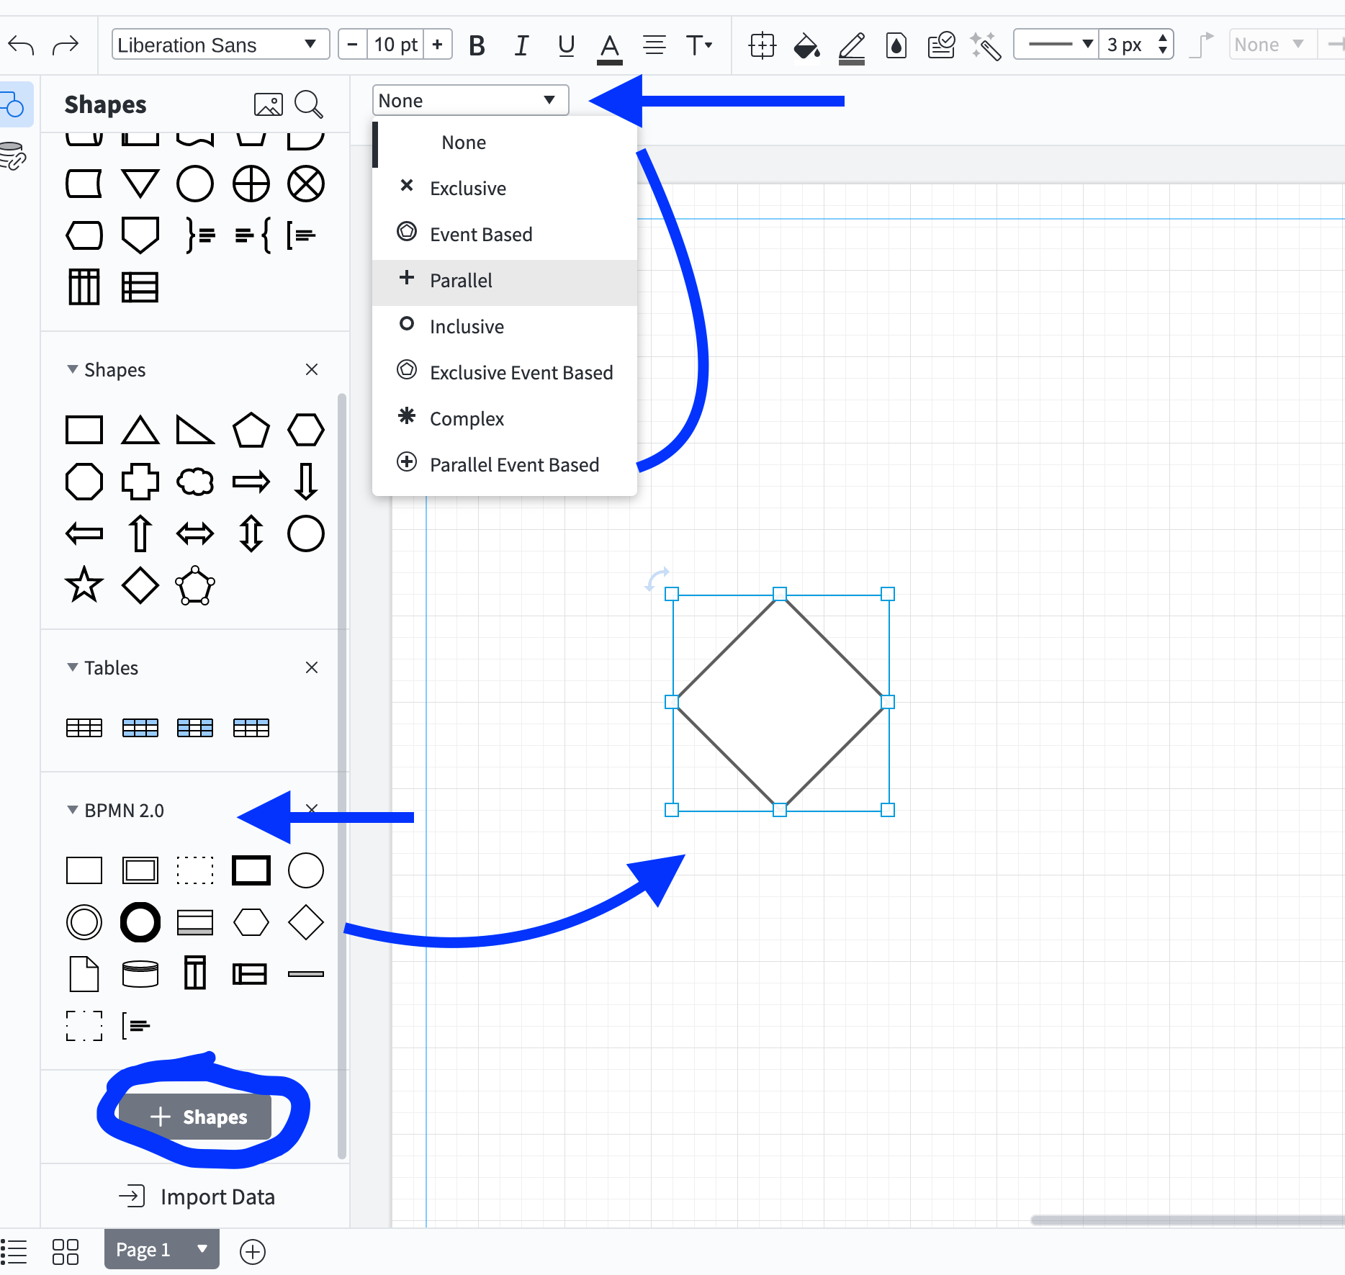Toggle italic text formatting
The height and width of the screenshot is (1275, 1345).
tap(521, 45)
